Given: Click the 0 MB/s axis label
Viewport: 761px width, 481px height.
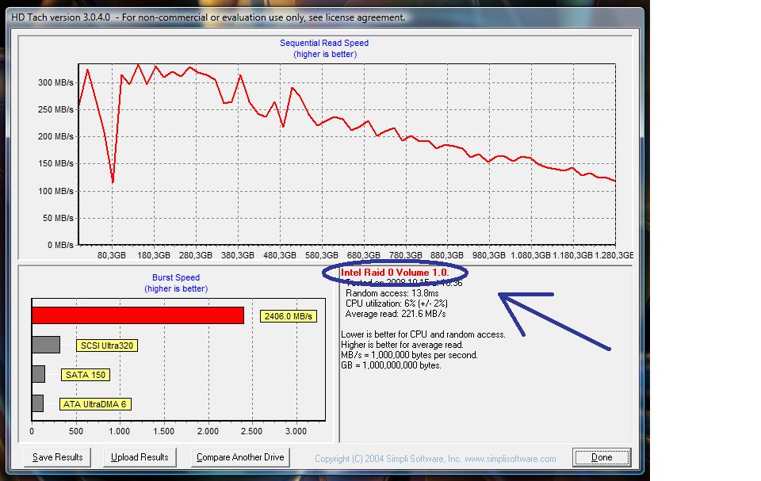Looking at the screenshot, I should (61, 245).
